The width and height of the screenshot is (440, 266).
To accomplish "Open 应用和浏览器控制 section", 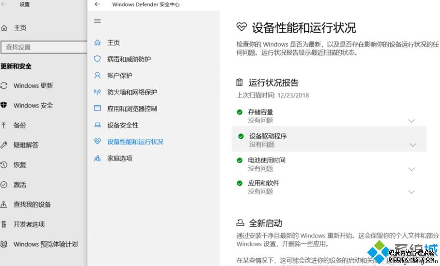I will 132,109.
